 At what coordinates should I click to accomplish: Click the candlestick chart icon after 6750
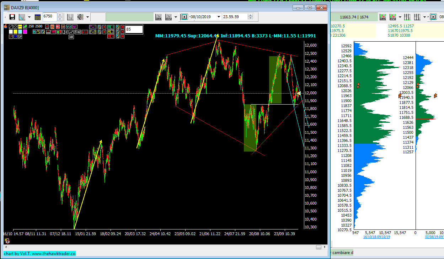point(70,17)
